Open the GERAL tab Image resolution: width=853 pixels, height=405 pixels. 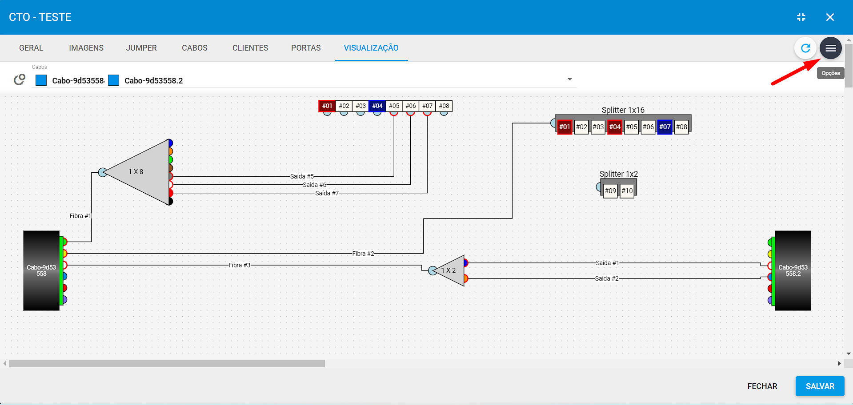point(31,48)
